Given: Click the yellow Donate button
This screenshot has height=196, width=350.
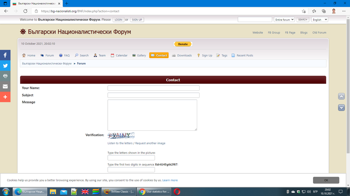Looking at the screenshot, I should (183, 44).
